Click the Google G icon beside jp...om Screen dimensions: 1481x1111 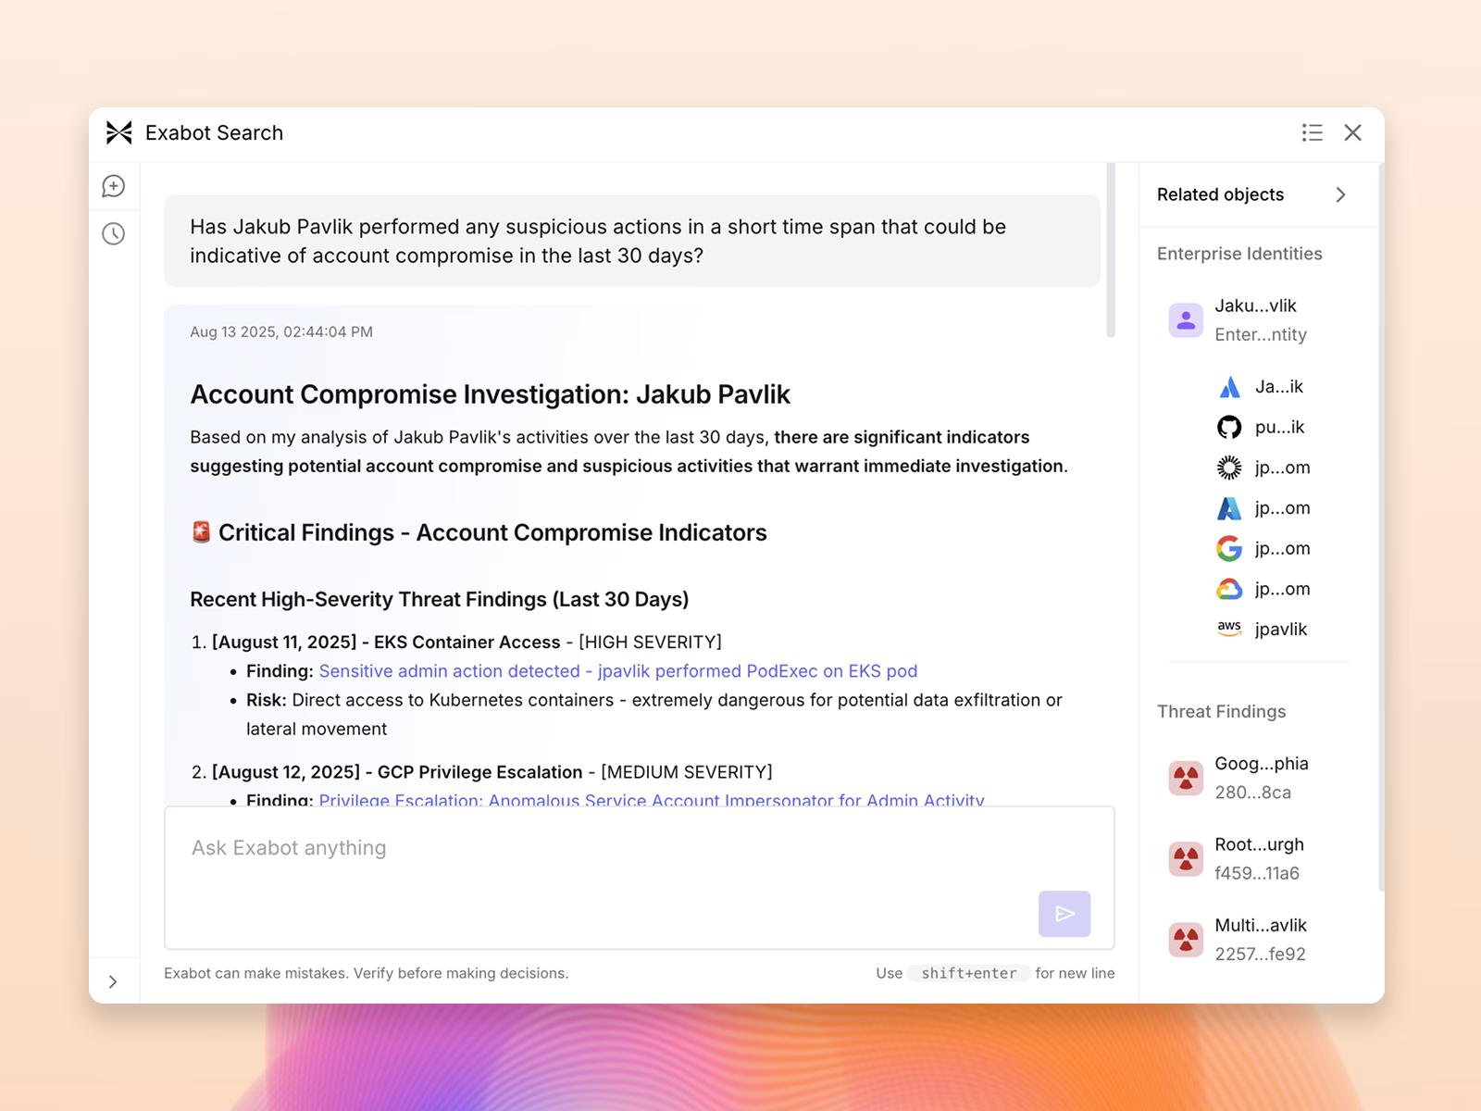(x=1229, y=549)
